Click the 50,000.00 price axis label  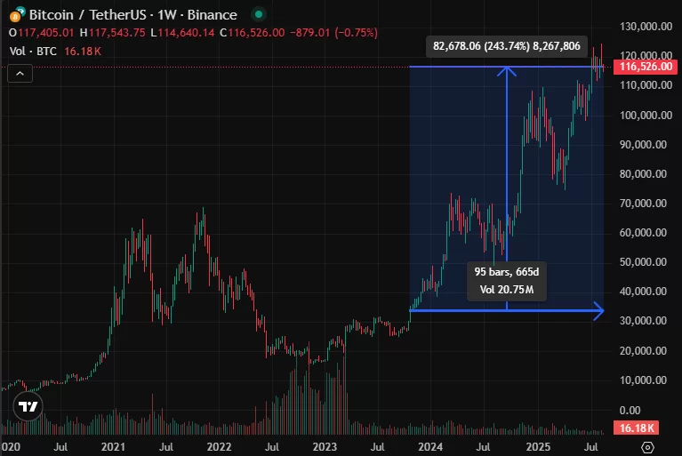643,262
